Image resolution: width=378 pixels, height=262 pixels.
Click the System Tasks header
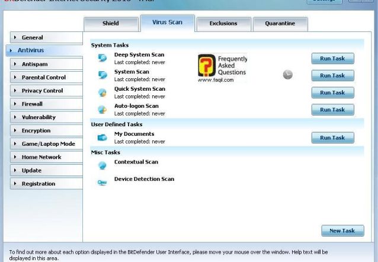pos(110,45)
